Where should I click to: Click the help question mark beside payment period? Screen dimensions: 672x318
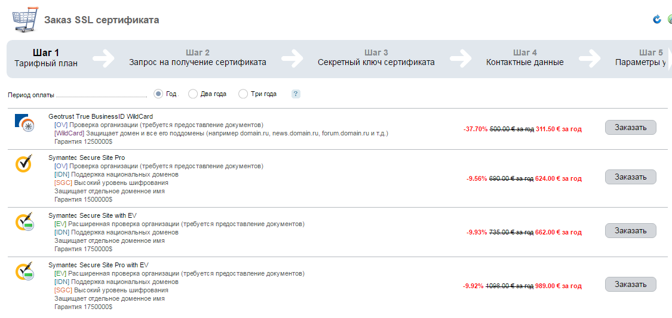(296, 94)
